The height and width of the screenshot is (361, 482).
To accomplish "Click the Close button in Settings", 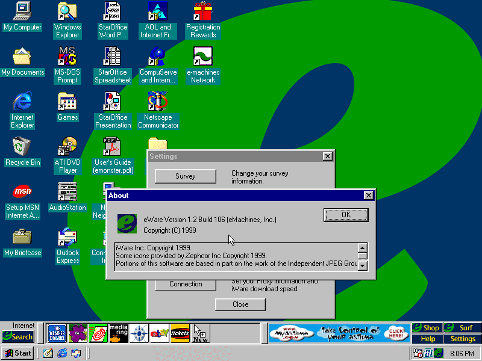I will click(x=240, y=304).
